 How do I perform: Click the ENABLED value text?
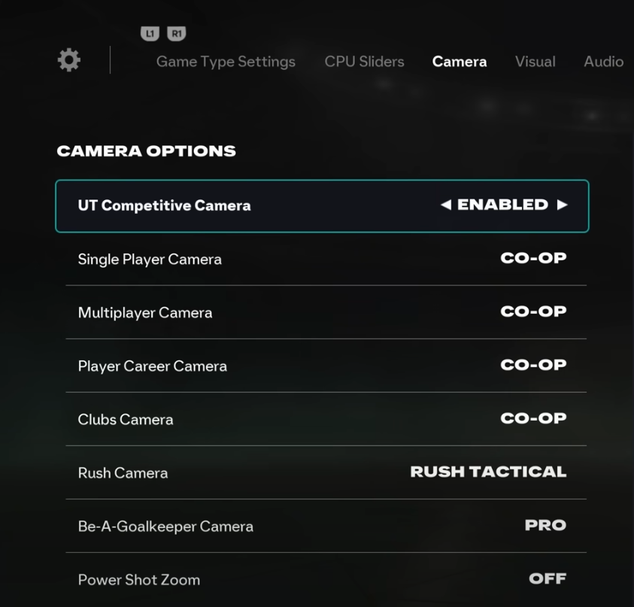click(x=502, y=205)
